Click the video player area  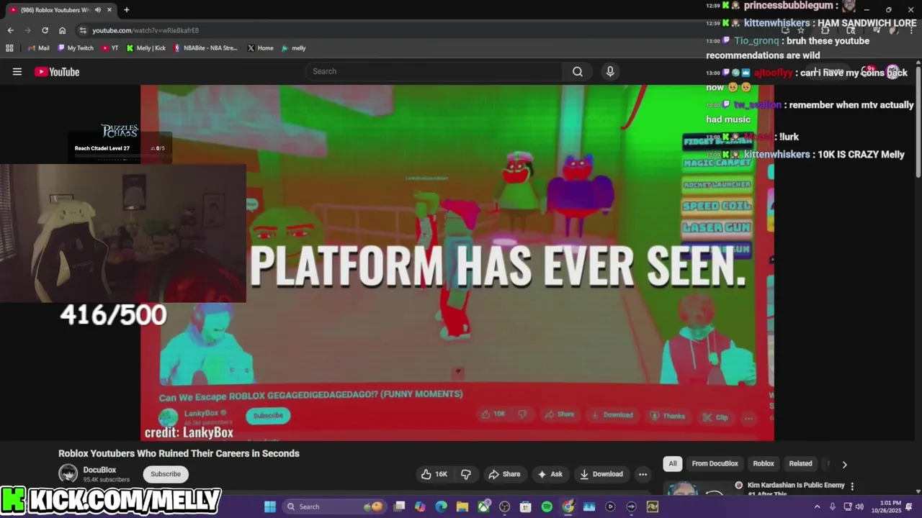(x=457, y=263)
